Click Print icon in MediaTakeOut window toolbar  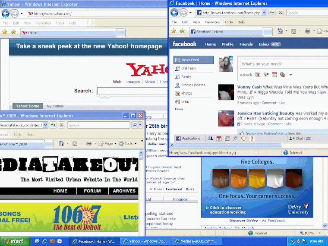pos(89,143)
